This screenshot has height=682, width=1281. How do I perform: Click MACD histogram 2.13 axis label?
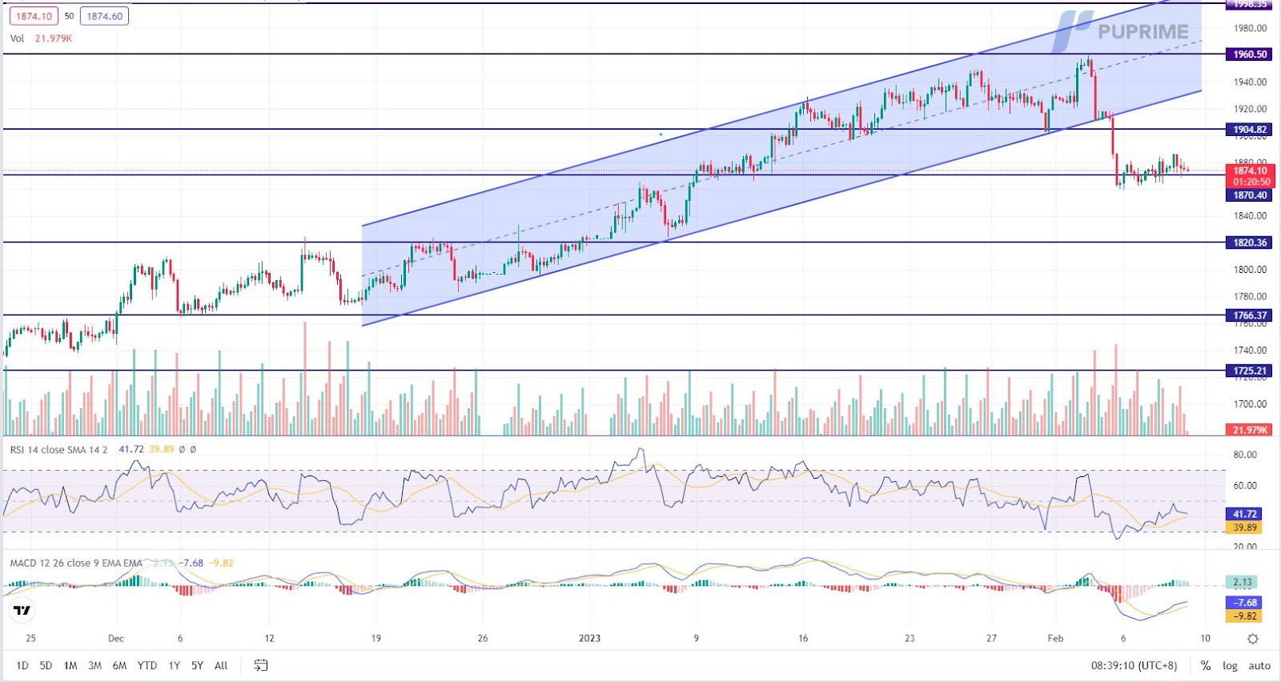[1243, 582]
